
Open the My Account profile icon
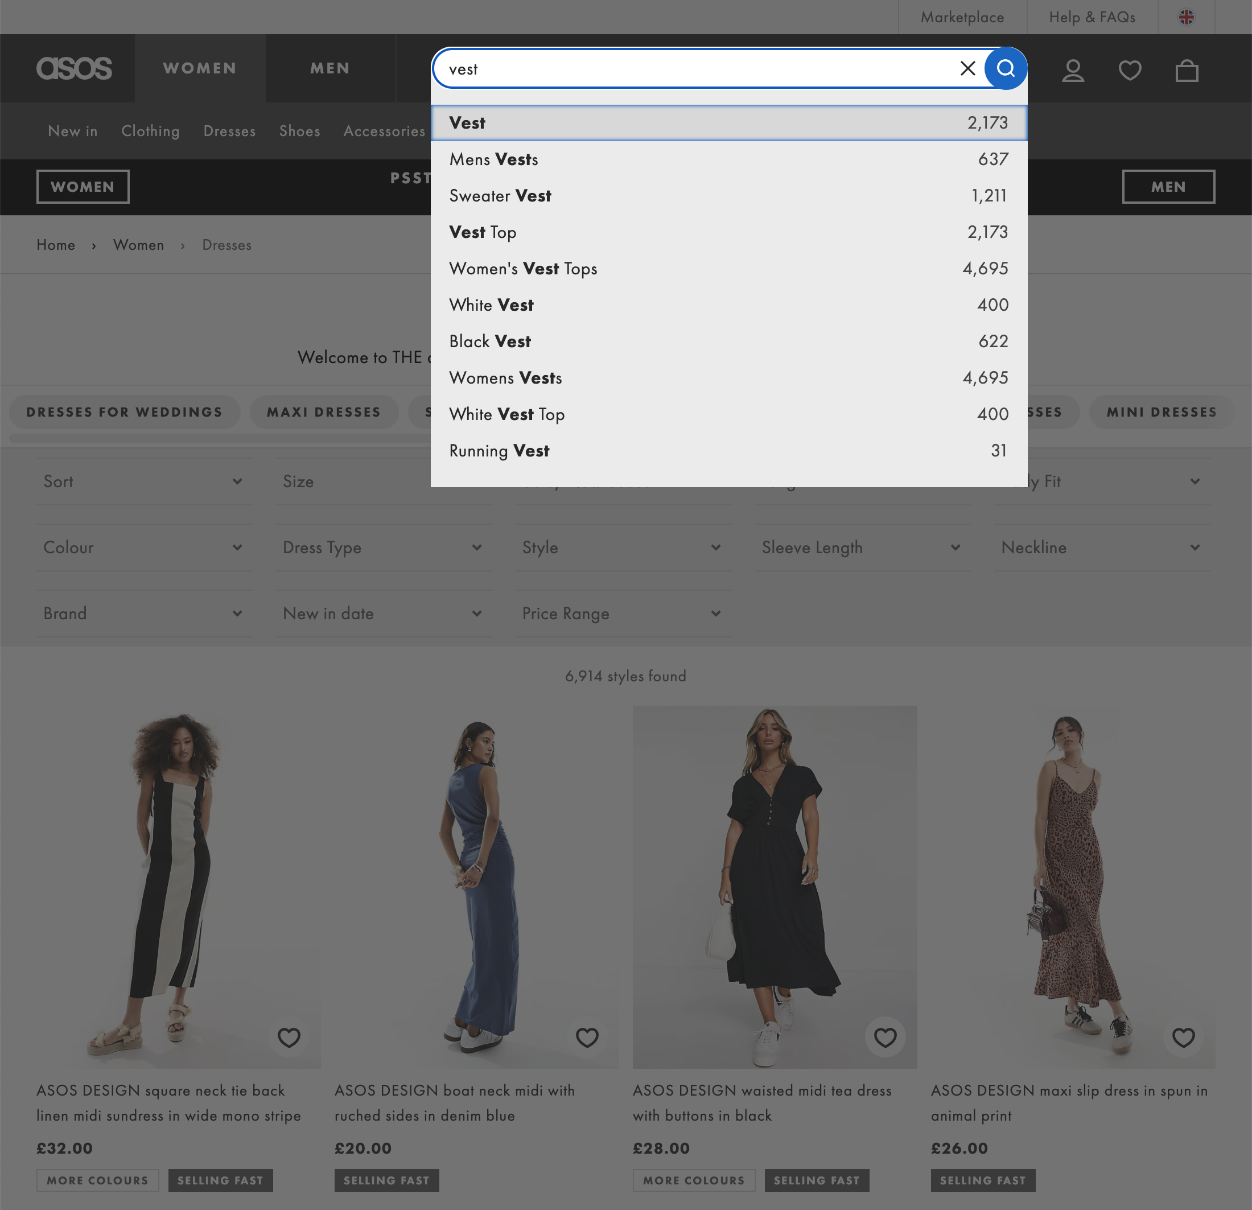coord(1073,69)
